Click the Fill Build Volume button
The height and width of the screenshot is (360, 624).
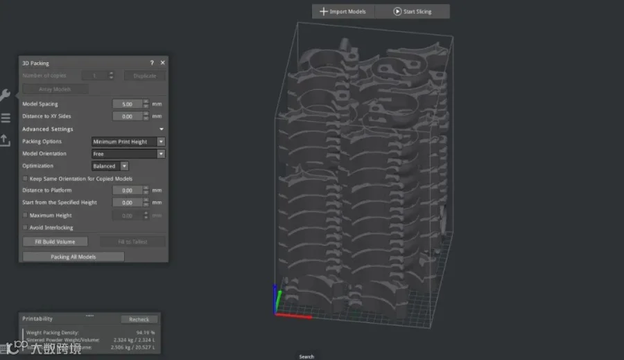click(55, 242)
